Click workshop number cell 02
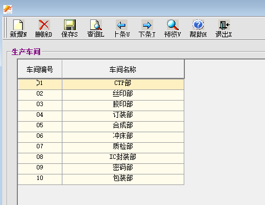This screenshot has width=265, height=205. pyautogui.click(x=40, y=95)
